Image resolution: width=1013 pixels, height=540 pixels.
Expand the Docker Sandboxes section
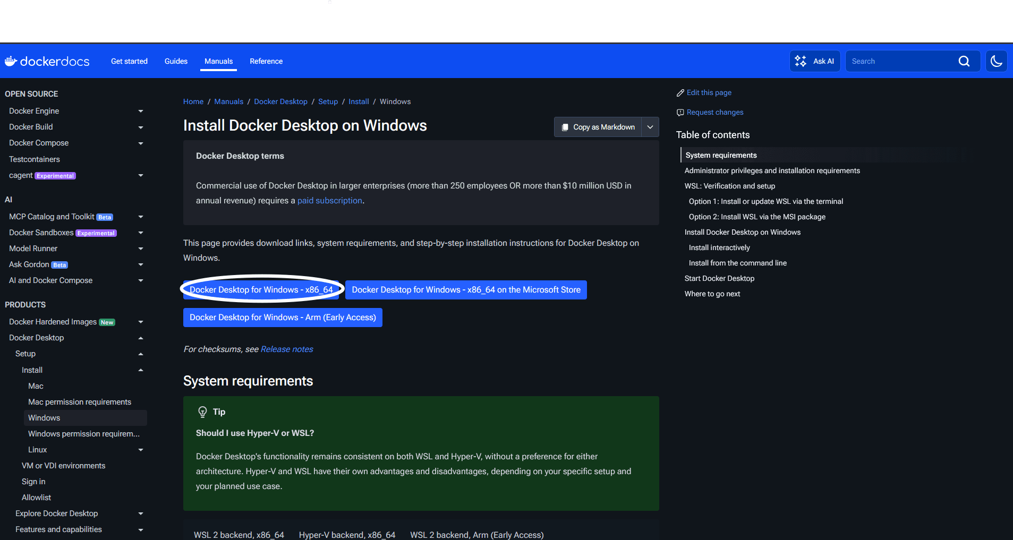click(x=141, y=233)
